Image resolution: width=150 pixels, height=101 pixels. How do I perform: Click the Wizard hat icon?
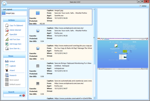(x=7, y=70)
